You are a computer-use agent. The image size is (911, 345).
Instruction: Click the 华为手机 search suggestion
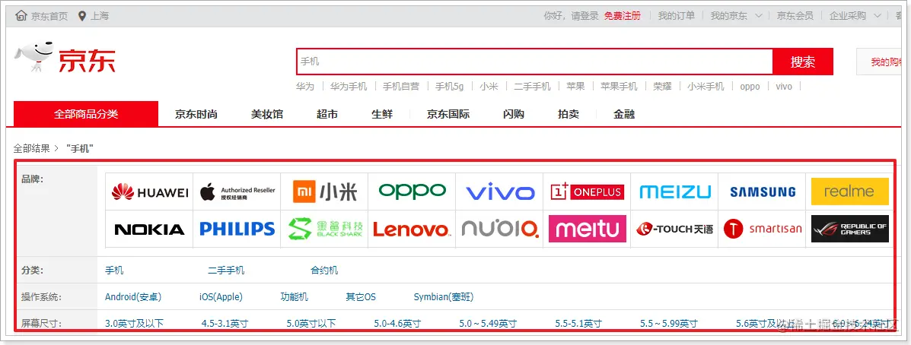click(349, 87)
